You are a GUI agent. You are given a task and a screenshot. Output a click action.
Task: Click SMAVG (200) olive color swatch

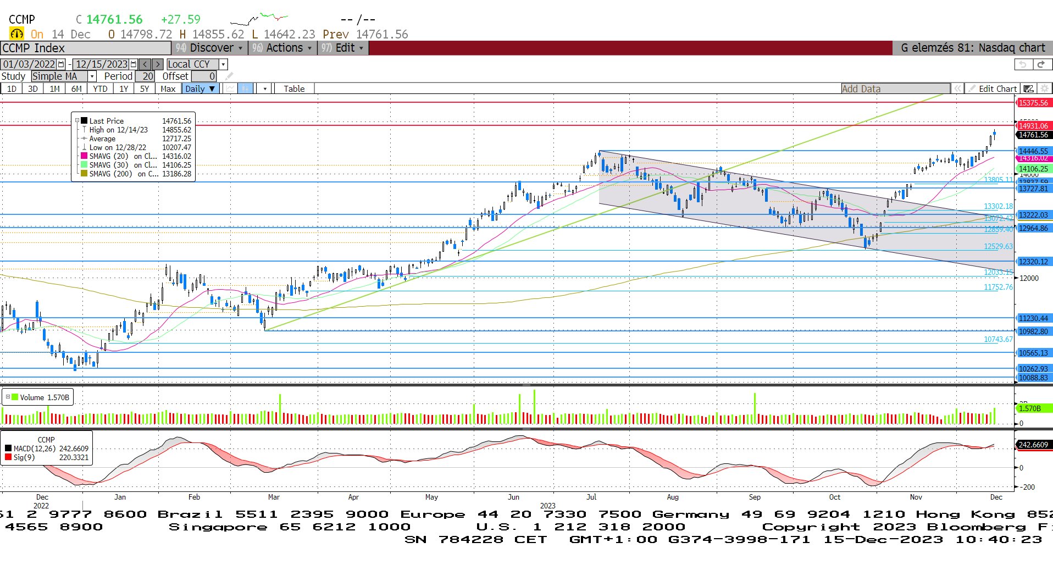[x=84, y=174]
